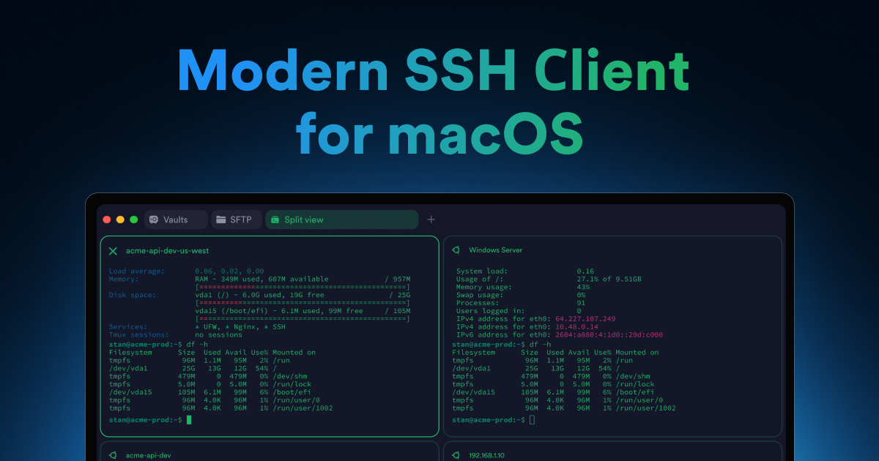Close the acme-api-dev-us-west session with the X

tap(112, 250)
